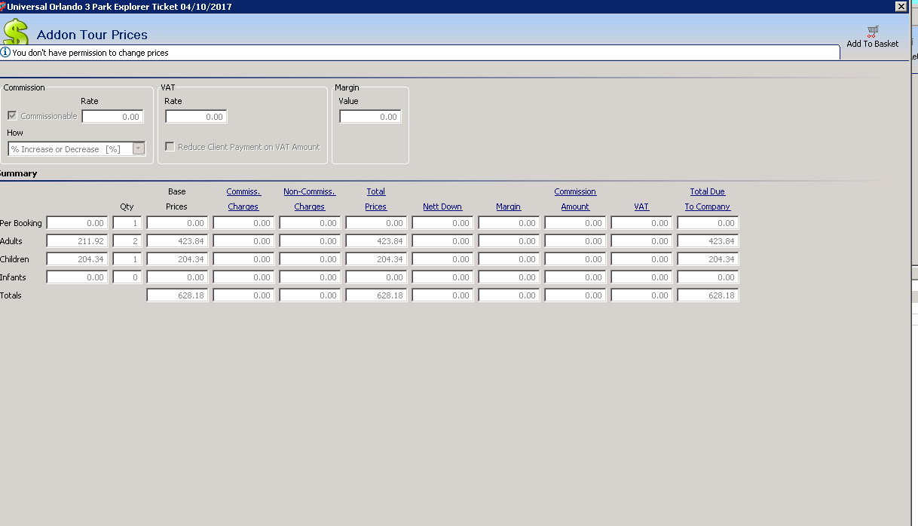This screenshot has height=526, width=918.
Task: Toggle the Commissionable checkbox
Action: (x=12, y=116)
